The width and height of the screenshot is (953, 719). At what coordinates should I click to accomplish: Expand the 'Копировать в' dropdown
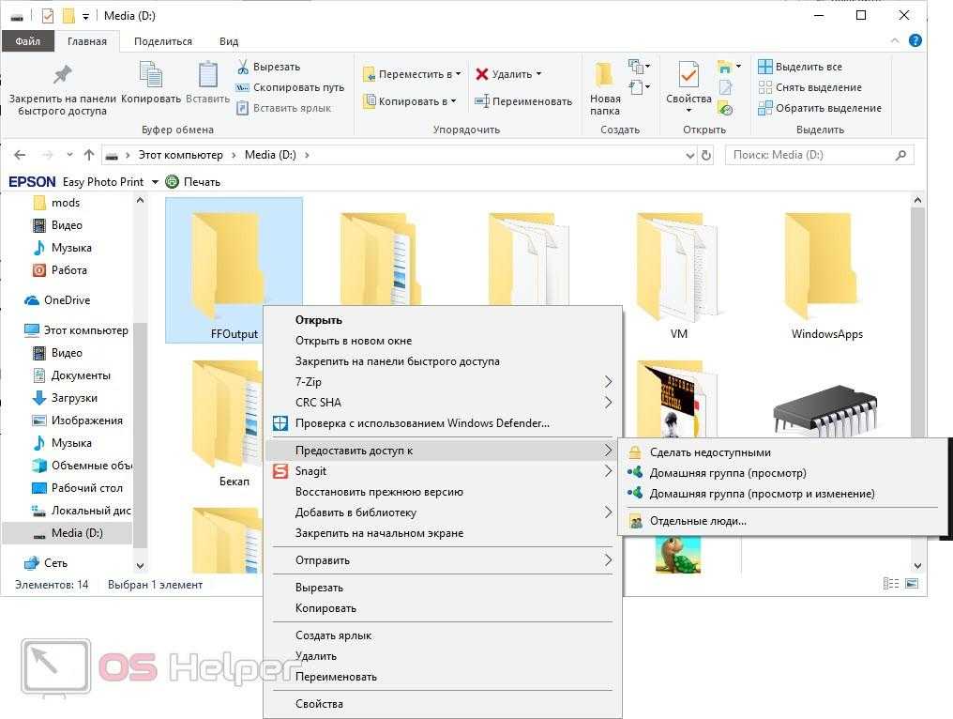(x=454, y=101)
